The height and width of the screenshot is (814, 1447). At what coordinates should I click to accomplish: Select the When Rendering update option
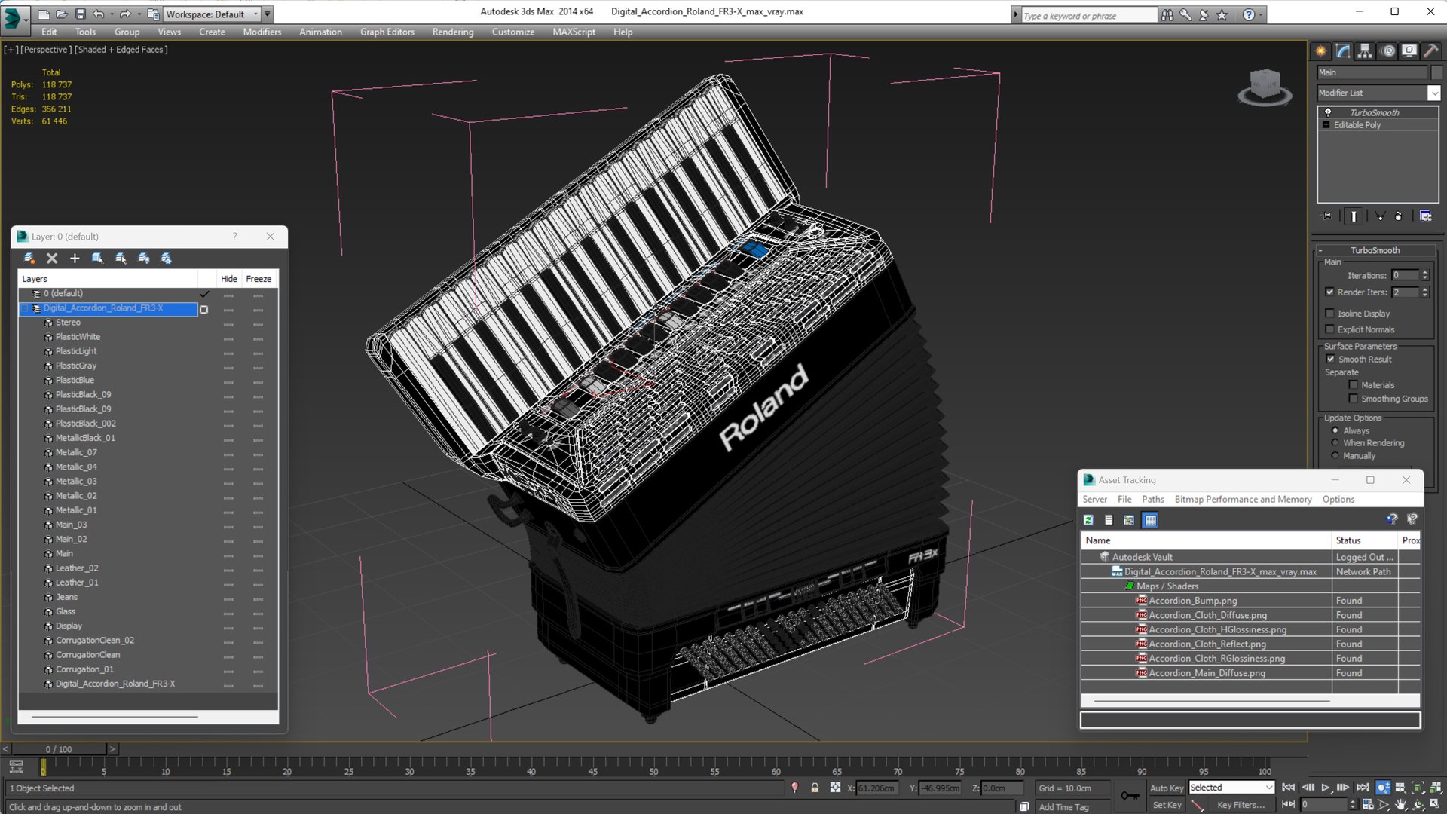click(1335, 443)
